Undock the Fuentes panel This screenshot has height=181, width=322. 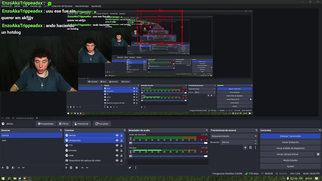(124, 130)
